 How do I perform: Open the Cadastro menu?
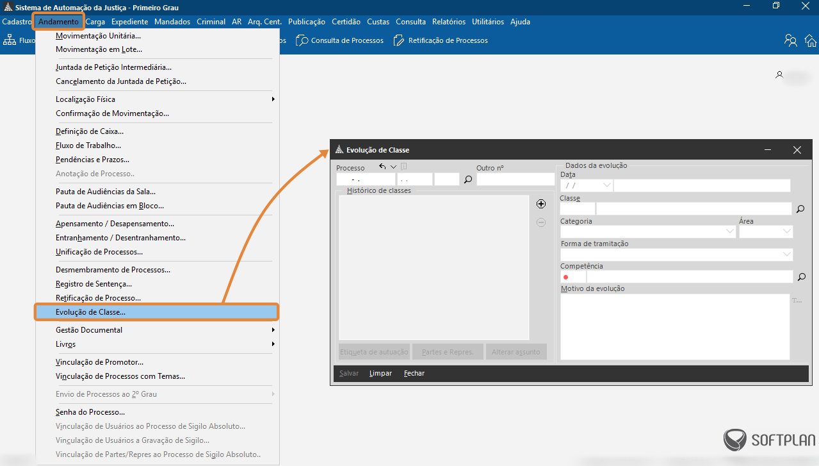point(17,22)
